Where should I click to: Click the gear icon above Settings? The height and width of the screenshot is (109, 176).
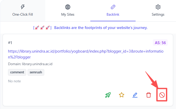pos(158,7)
